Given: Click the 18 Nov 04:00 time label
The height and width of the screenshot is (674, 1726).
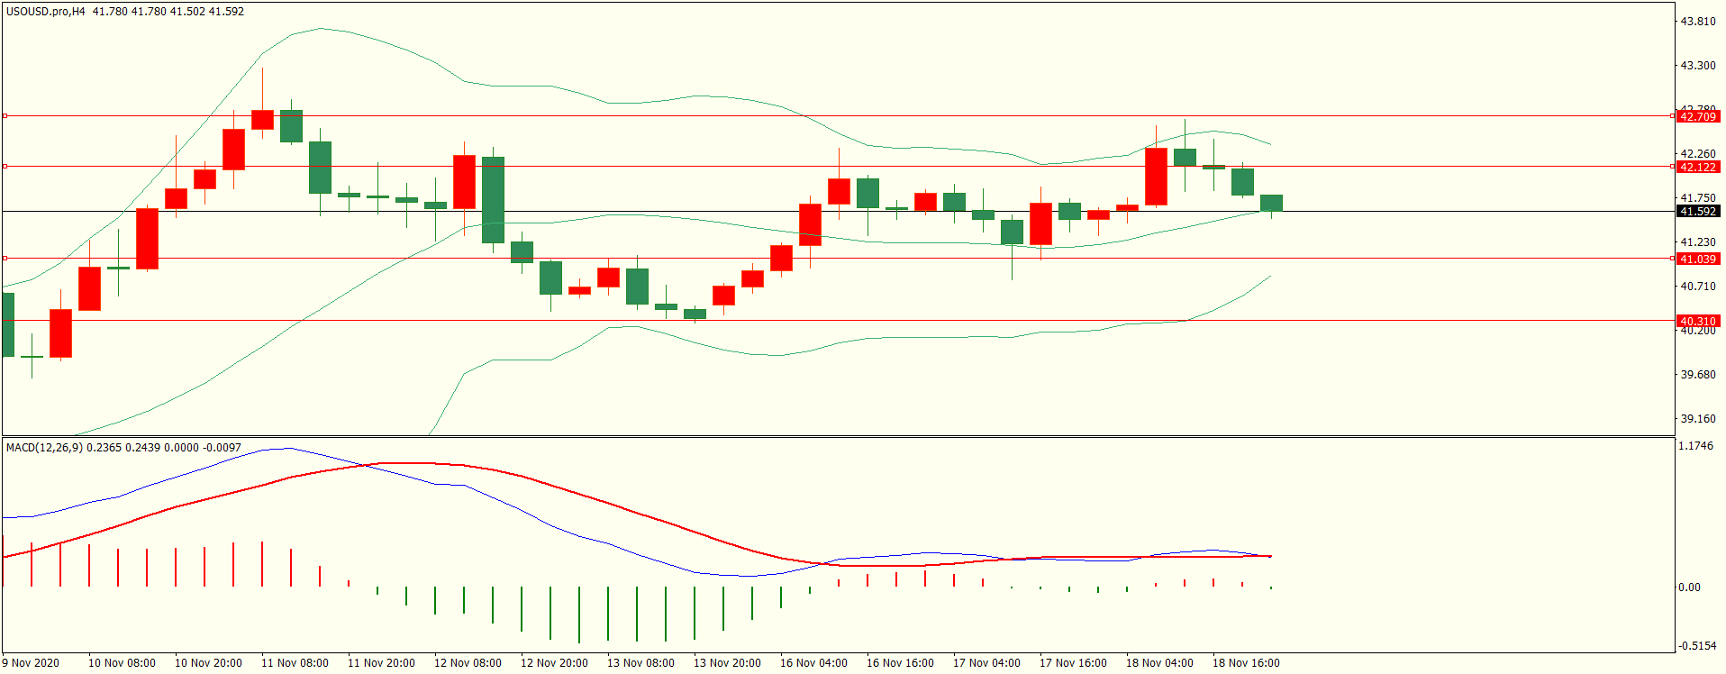Looking at the screenshot, I should [1159, 663].
